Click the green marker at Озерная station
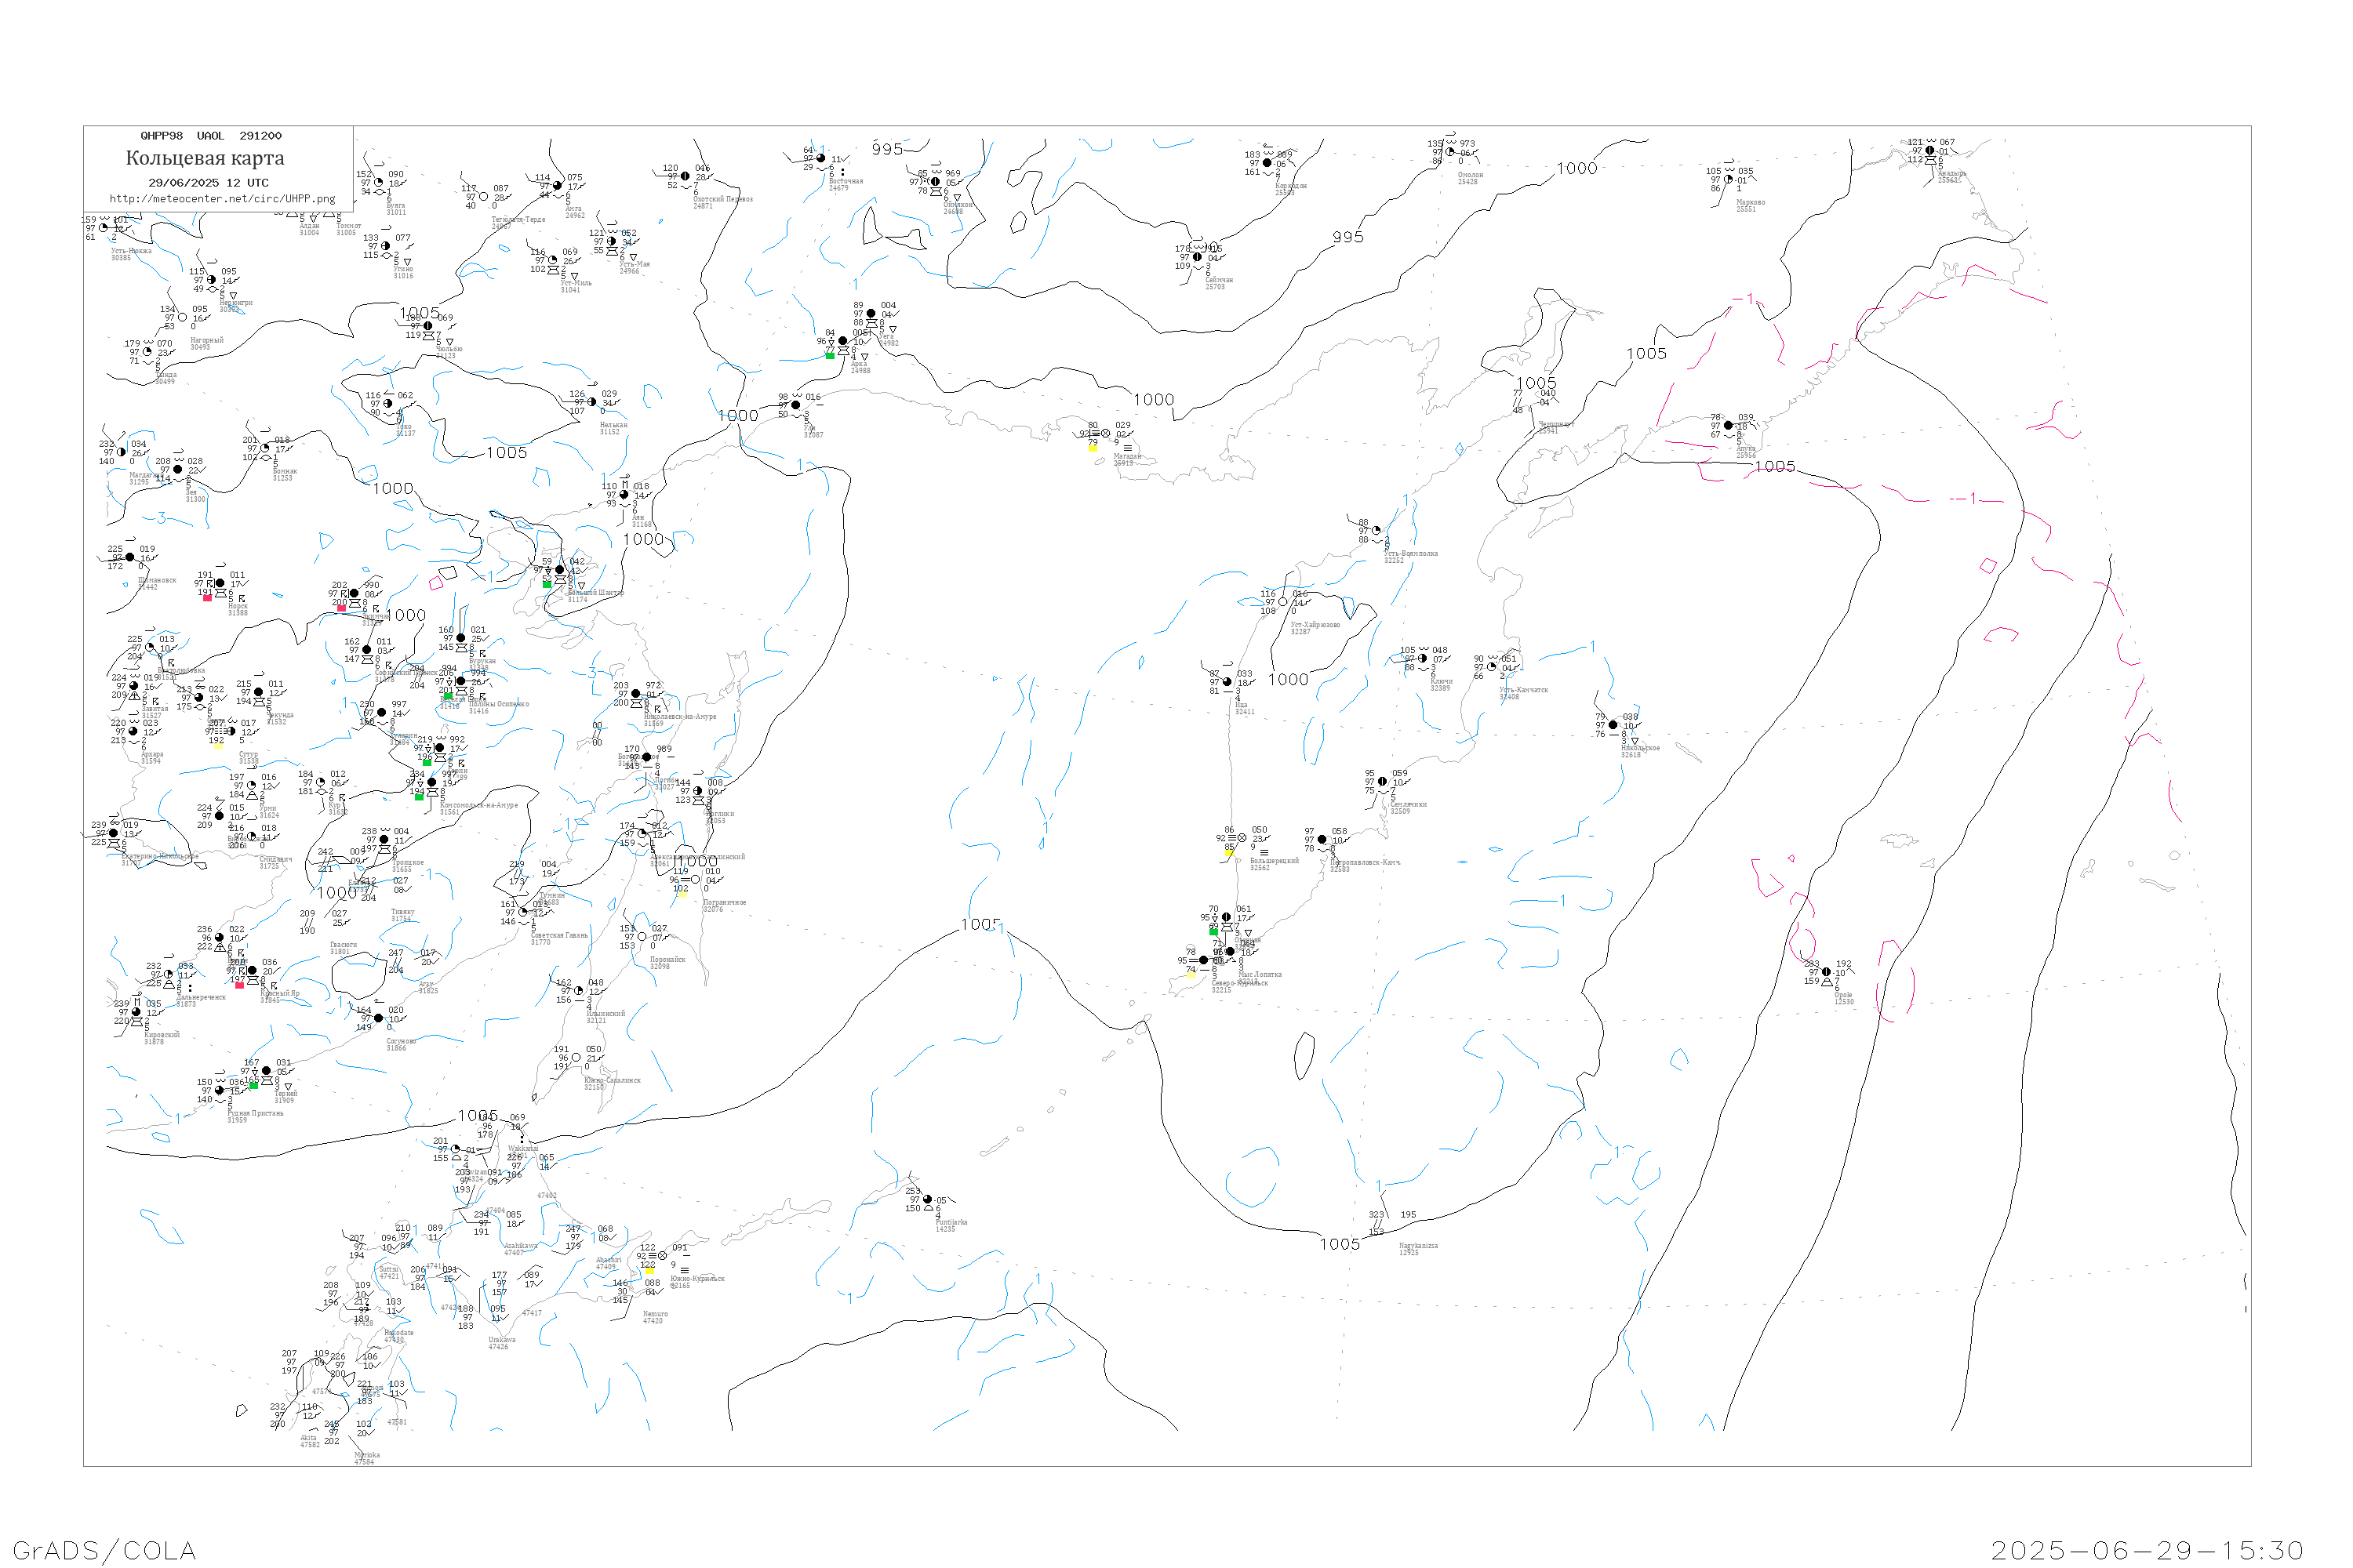This screenshot has height=1568, width=2353. [x=1213, y=931]
